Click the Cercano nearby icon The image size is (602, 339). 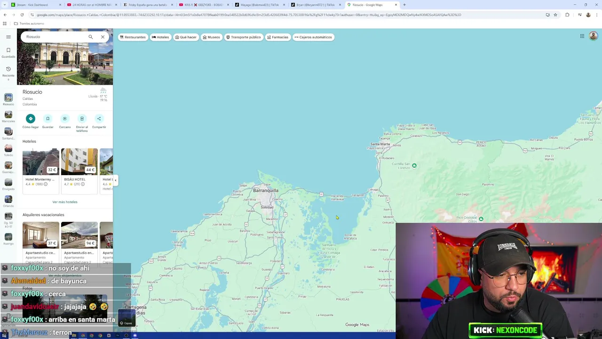pyautogui.click(x=65, y=119)
